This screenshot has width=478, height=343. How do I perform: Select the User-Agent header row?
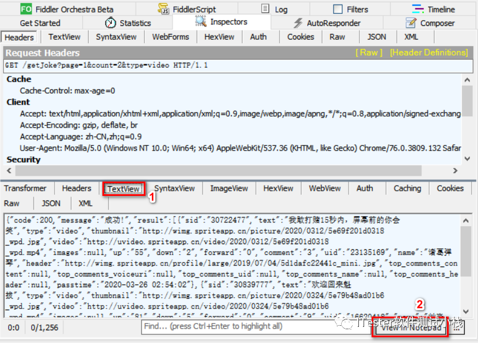tap(240, 148)
